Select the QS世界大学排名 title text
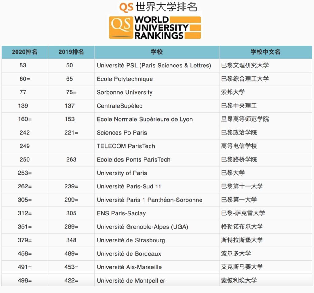The height and width of the screenshot is (293, 314). (158, 7)
